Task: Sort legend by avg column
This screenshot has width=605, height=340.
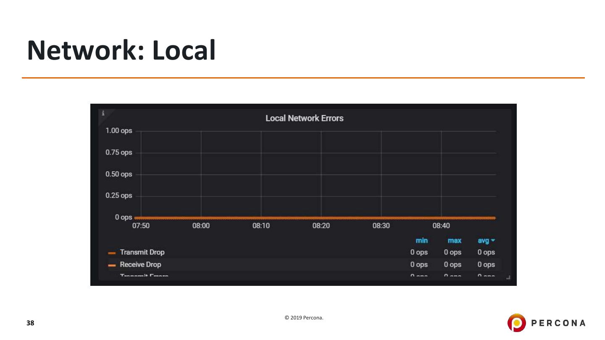Action: tap(486, 241)
